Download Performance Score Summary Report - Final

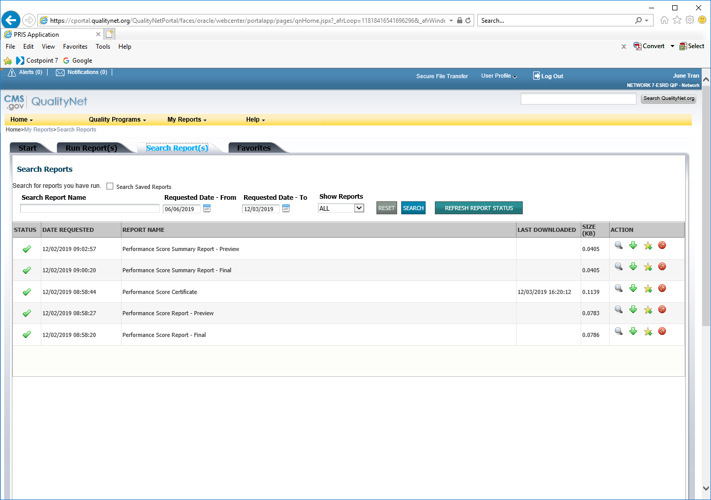pos(633,267)
